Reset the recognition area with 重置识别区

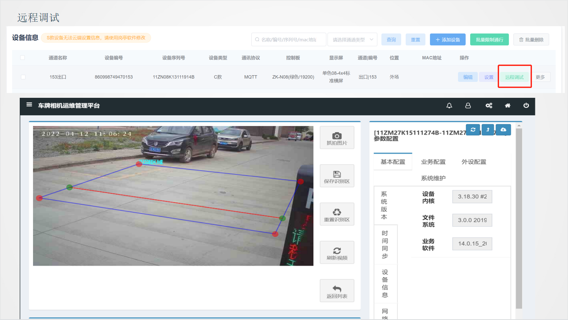pyautogui.click(x=337, y=214)
